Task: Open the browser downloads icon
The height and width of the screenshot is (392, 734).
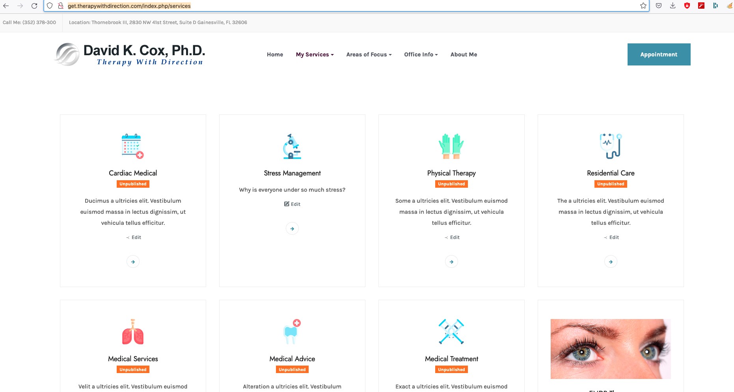Action: [673, 6]
